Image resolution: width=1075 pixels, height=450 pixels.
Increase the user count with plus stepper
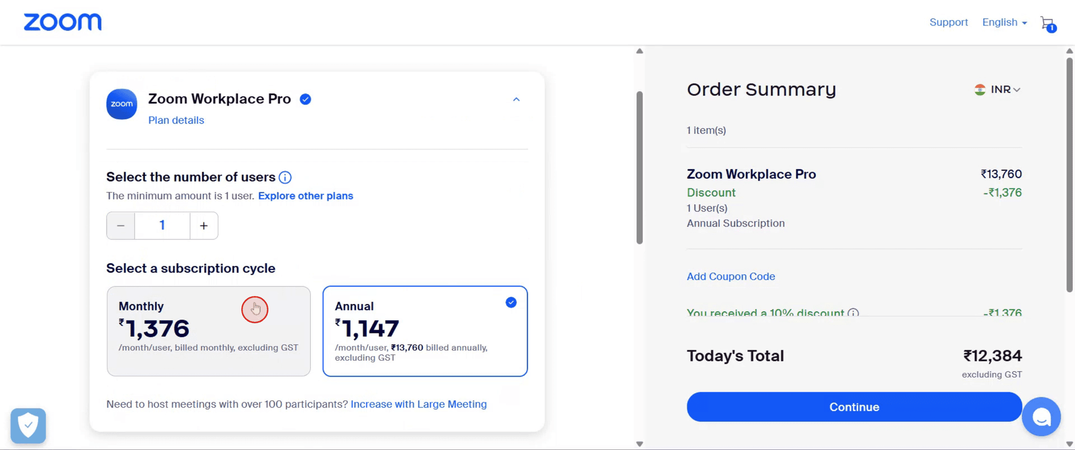204,225
